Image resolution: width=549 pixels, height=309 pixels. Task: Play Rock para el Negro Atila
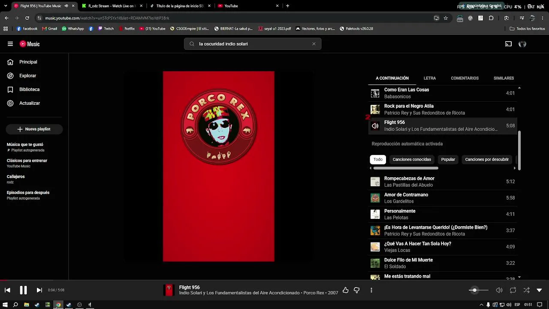(x=443, y=109)
